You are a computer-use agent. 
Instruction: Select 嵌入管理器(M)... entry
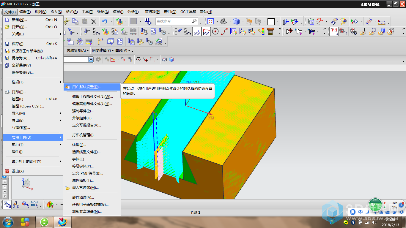pyautogui.click(x=92, y=188)
